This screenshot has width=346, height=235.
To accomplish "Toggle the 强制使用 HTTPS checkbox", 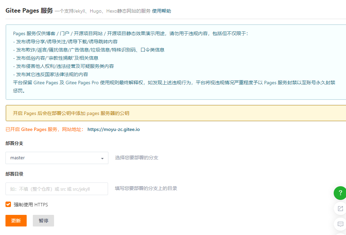I will [8, 204].
